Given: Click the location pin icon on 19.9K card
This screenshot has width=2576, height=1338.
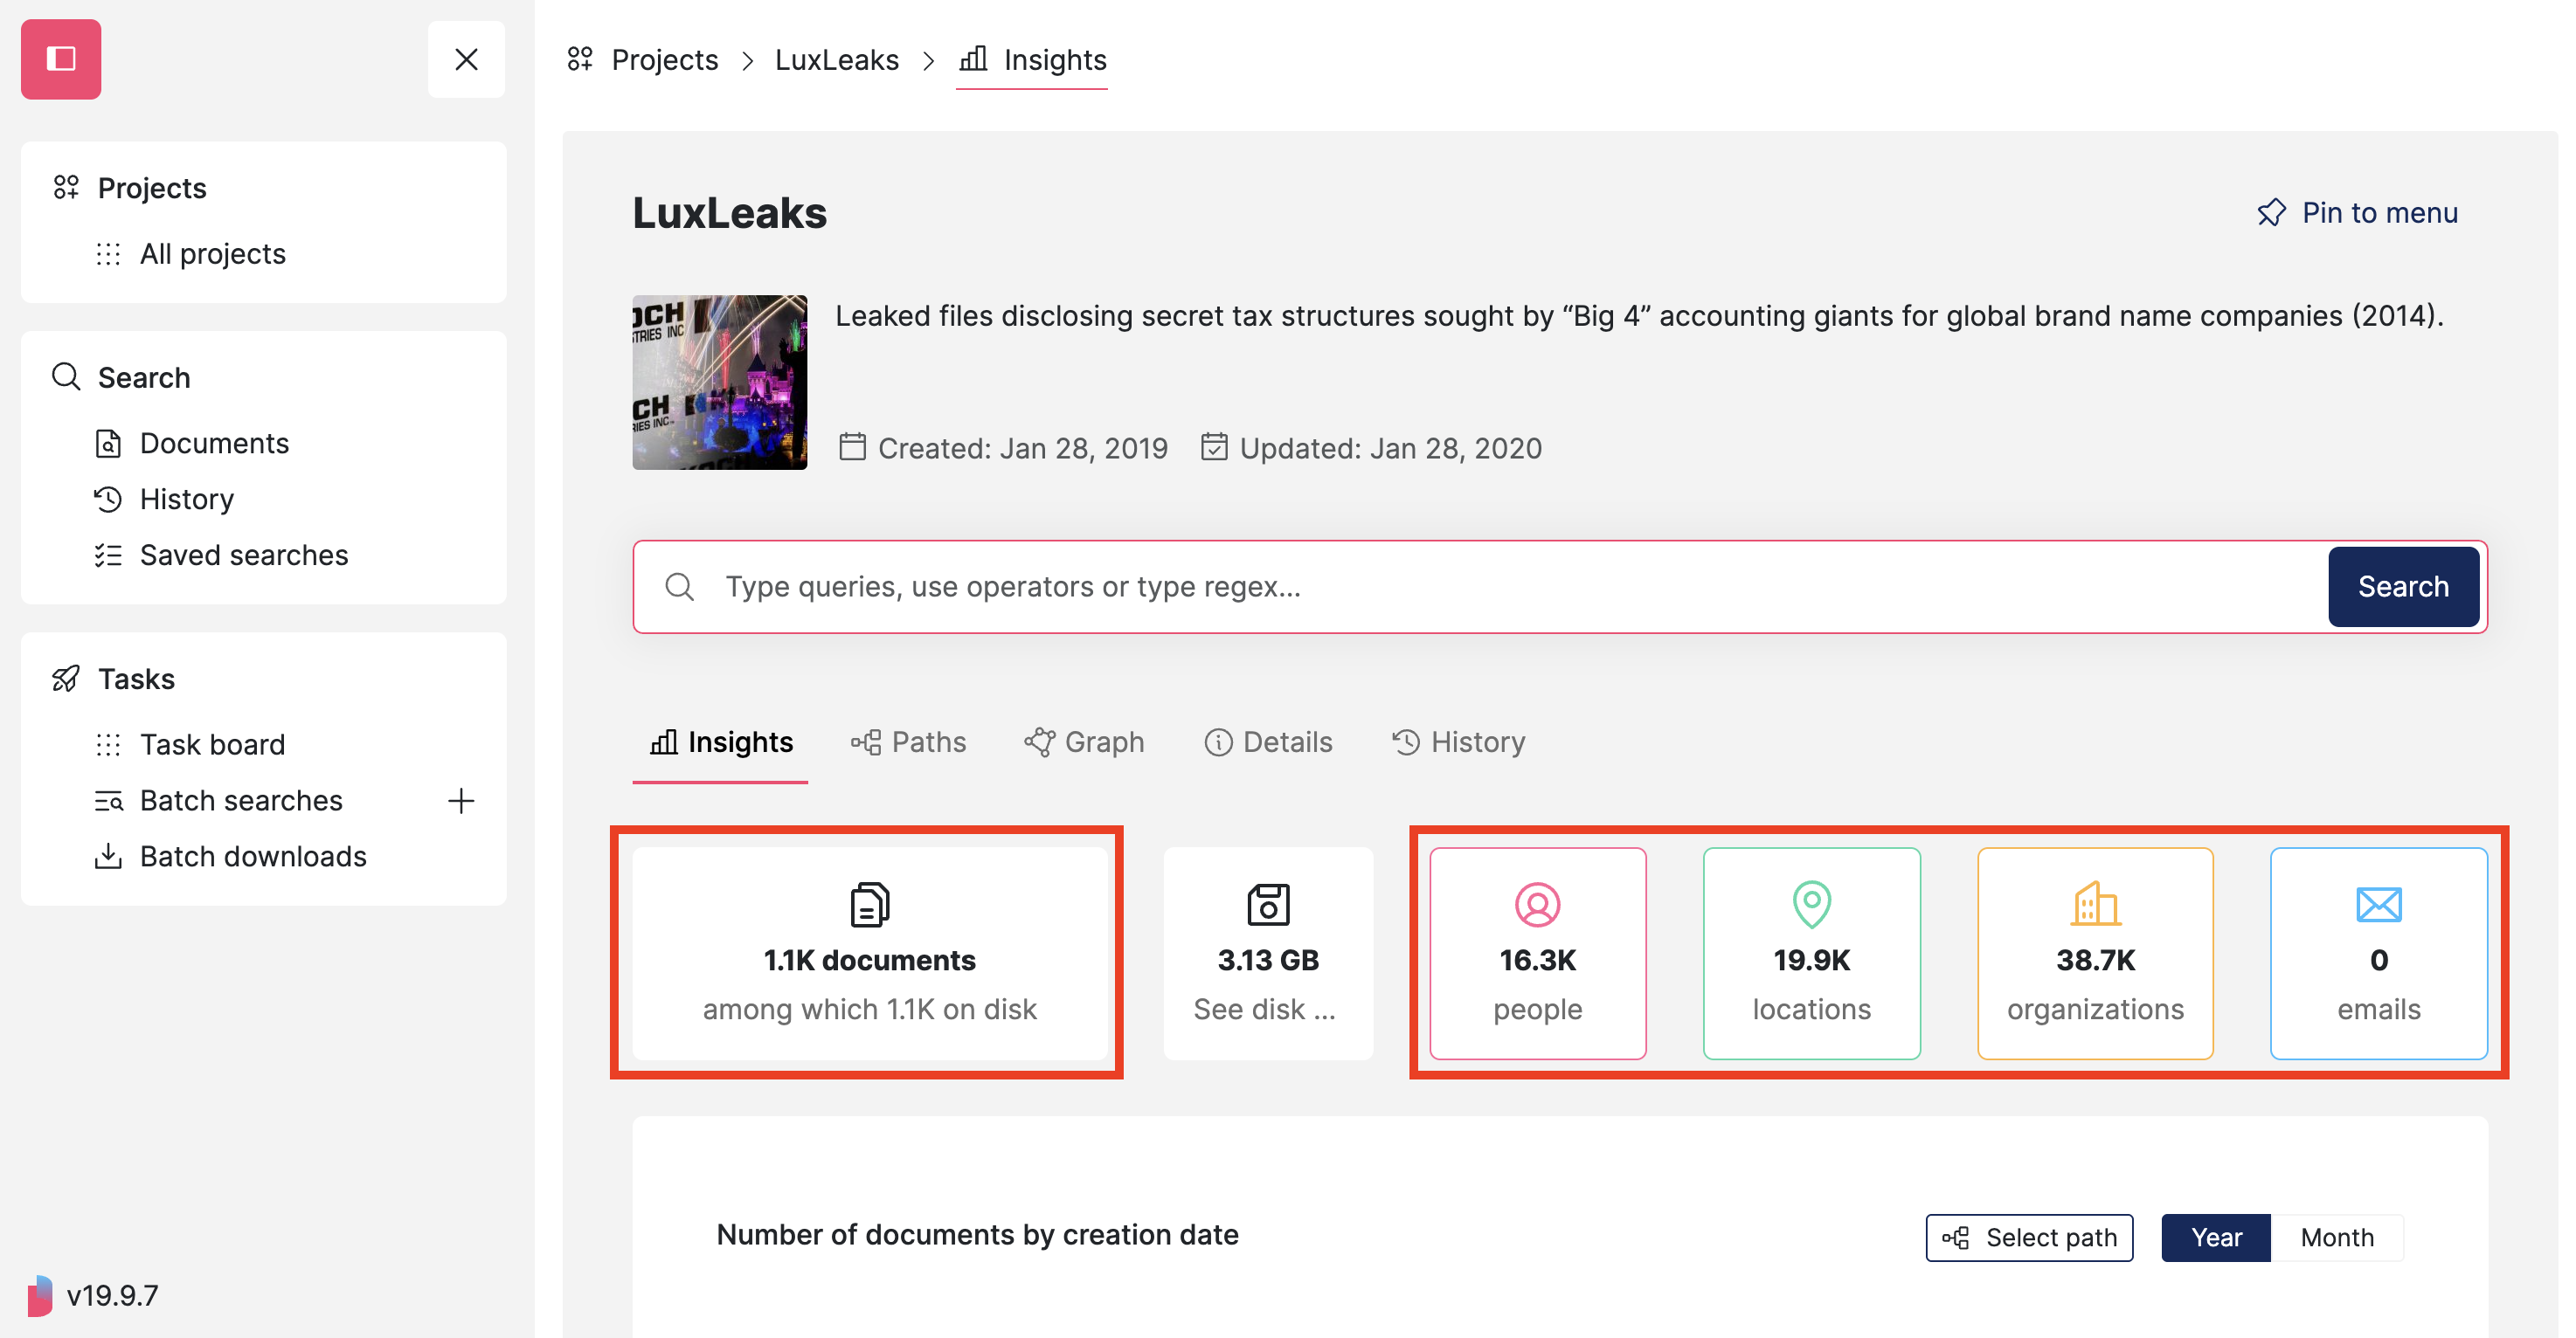Looking at the screenshot, I should (x=1810, y=906).
